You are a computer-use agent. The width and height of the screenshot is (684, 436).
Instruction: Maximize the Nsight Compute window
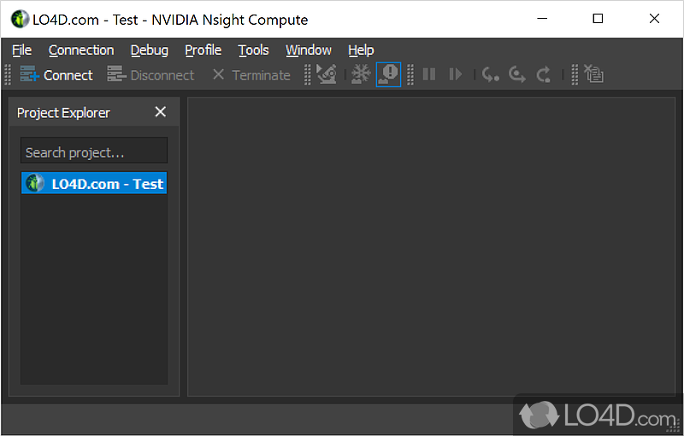pyautogui.click(x=598, y=18)
